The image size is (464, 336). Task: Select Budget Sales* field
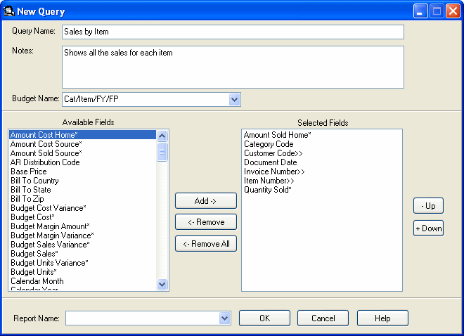82,254
